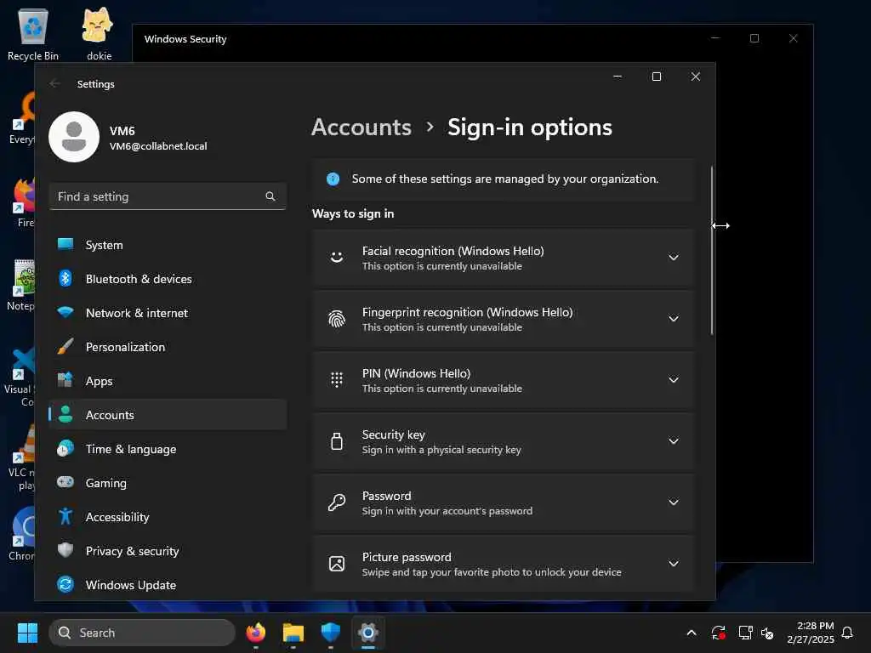The image size is (871, 653).
Task: Click the muted volume tray icon
Action: click(767, 633)
